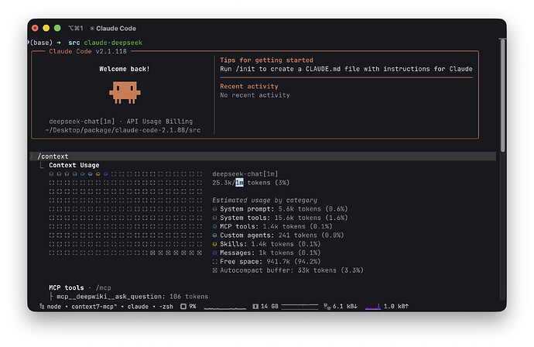
Task: Click the System prompt legend marker
Action: point(214,209)
